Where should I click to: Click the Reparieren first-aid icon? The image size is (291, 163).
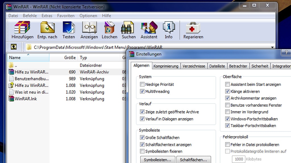pyautogui.click(x=193, y=28)
